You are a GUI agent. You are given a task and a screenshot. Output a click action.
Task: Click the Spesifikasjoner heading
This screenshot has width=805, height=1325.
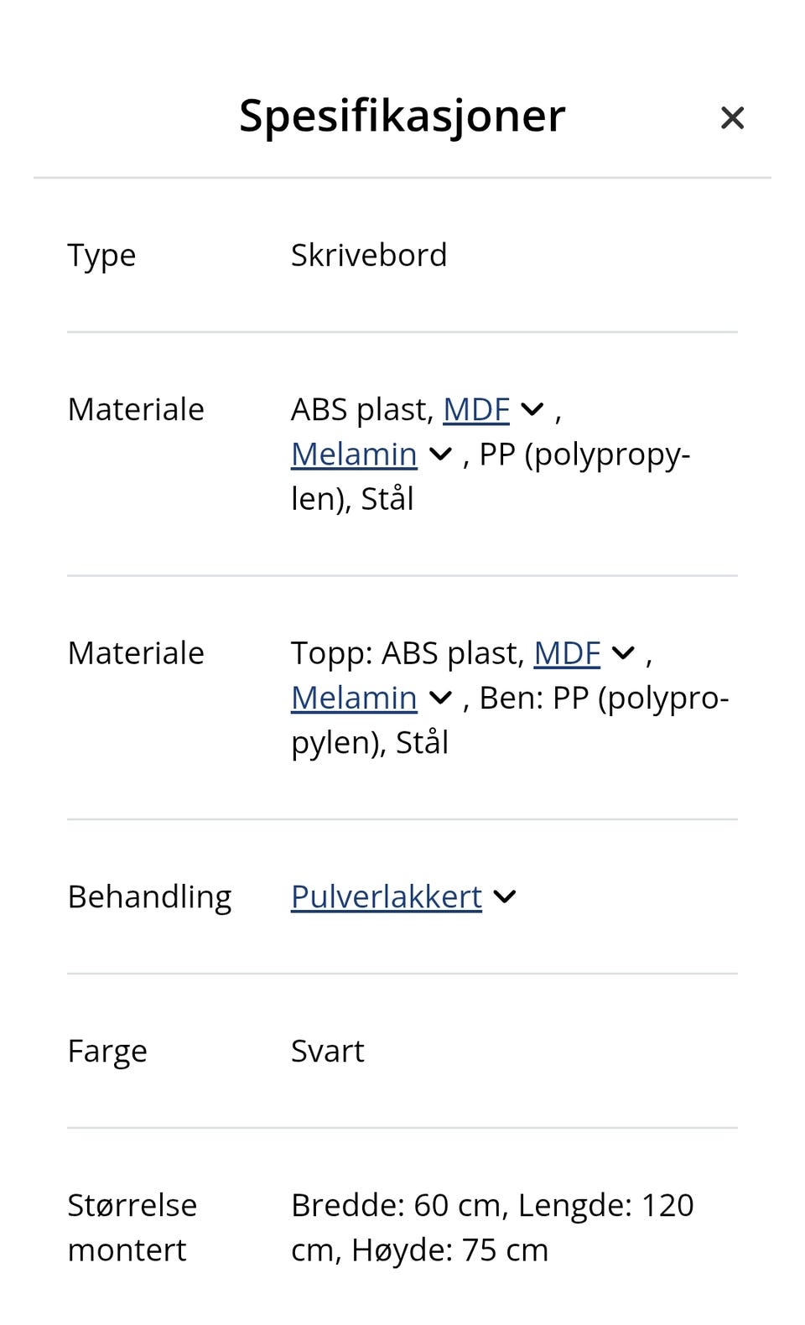pos(402,116)
